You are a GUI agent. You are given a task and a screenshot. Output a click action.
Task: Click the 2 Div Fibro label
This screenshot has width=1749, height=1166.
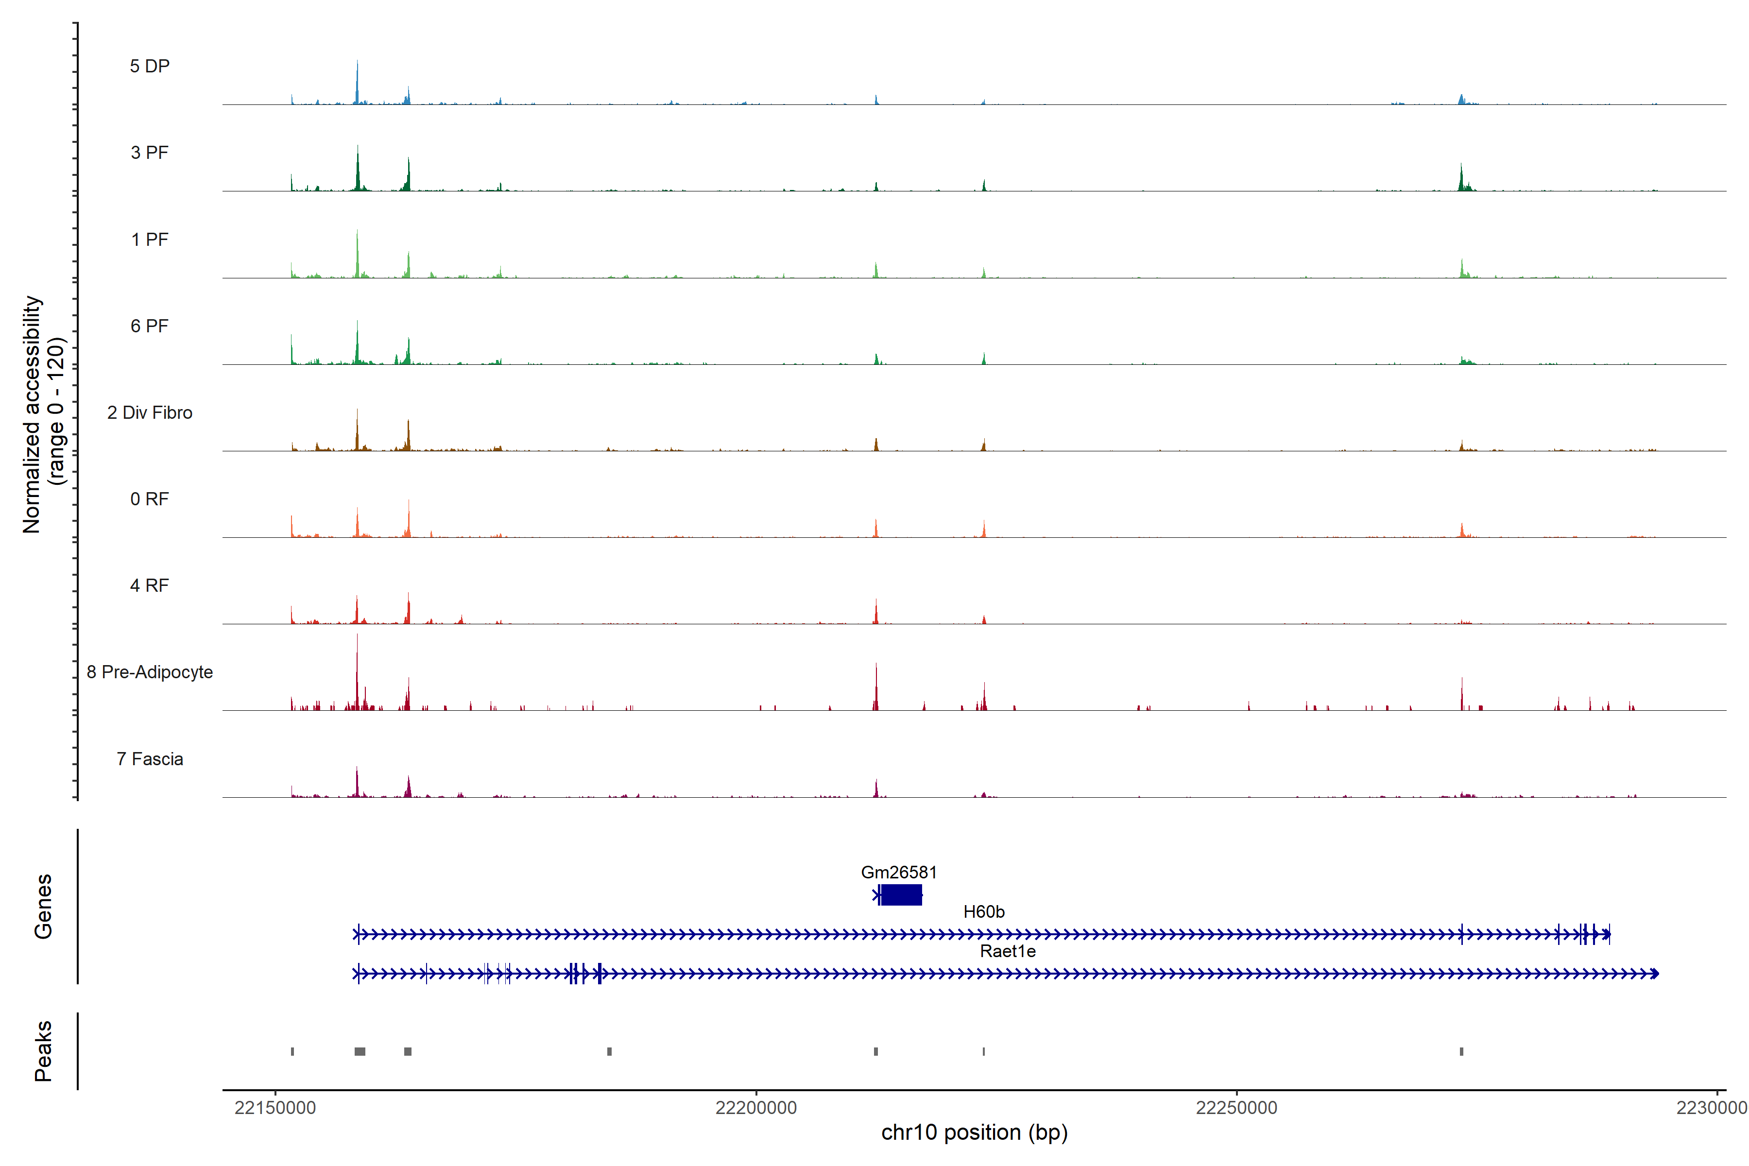[x=150, y=412]
